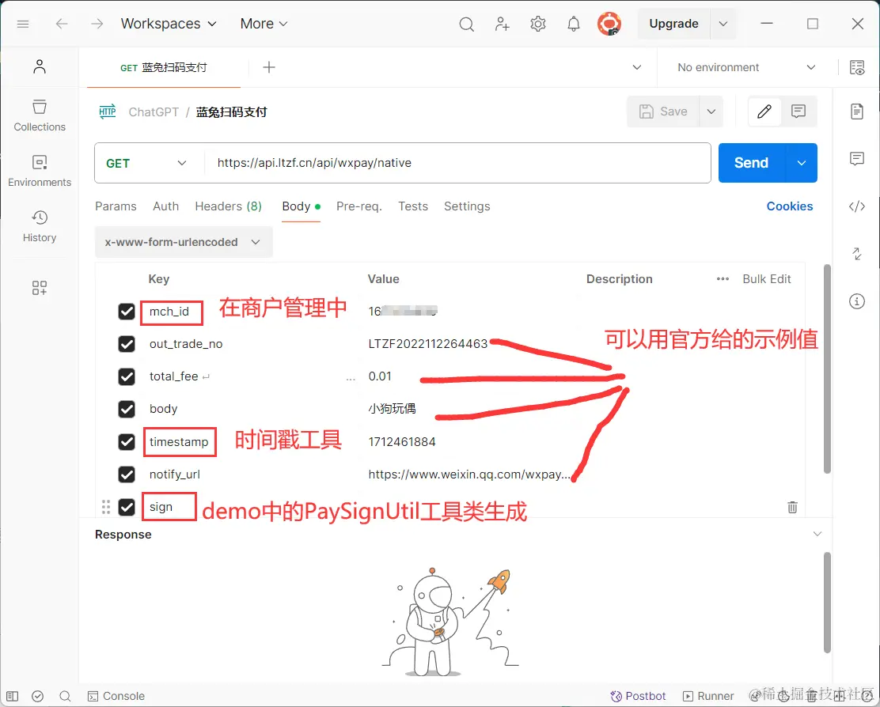The image size is (880, 707).
Task: Open the Send options arrow
Action: pyautogui.click(x=802, y=163)
